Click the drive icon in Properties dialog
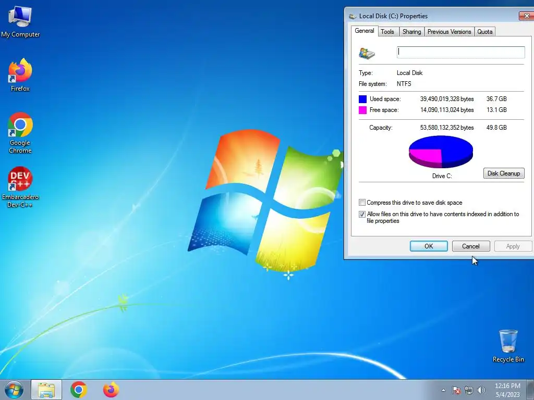The height and width of the screenshot is (400, 534). pos(367,54)
